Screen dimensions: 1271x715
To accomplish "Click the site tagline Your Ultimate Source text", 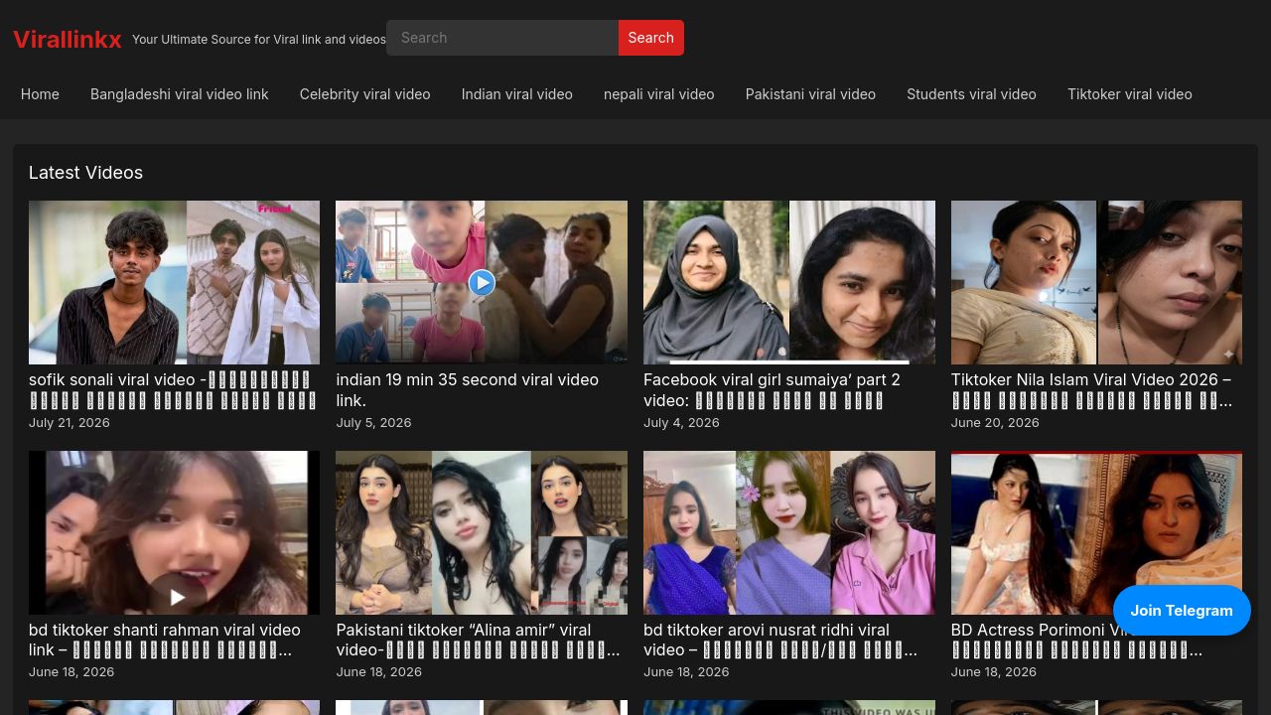I will click(x=259, y=40).
